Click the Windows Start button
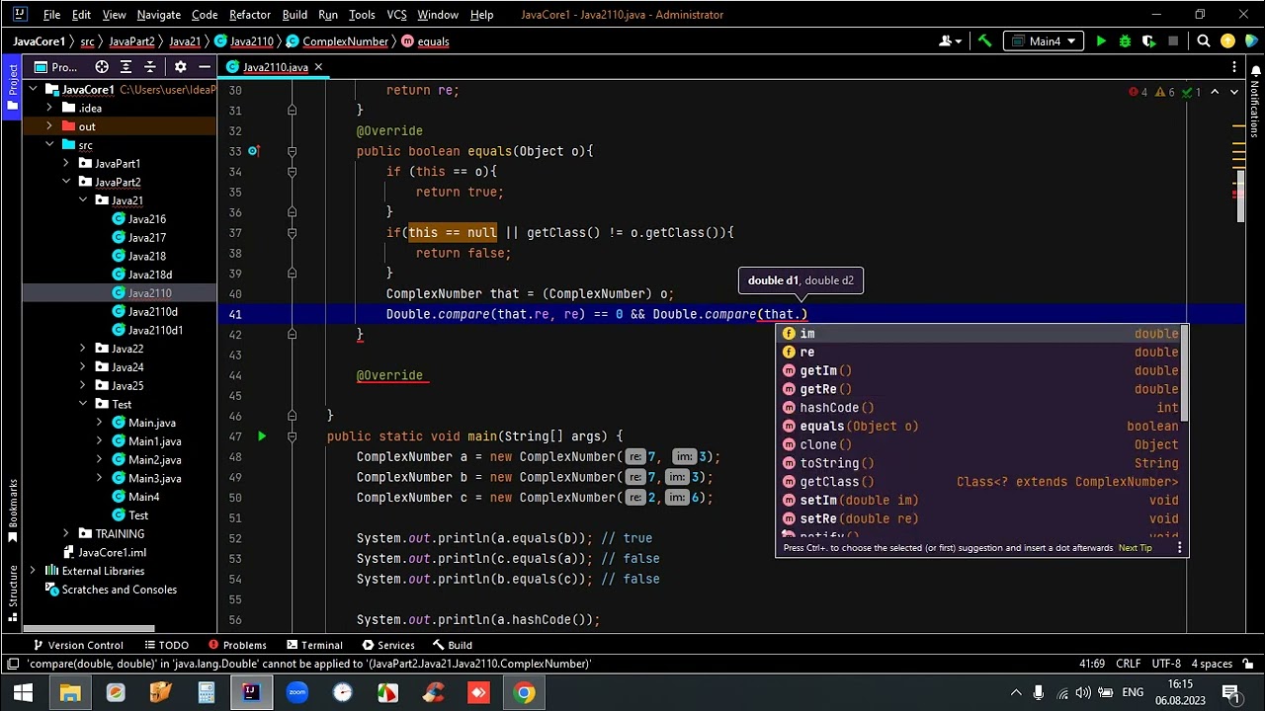Viewport: 1265px width, 711px height. point(23,692)
